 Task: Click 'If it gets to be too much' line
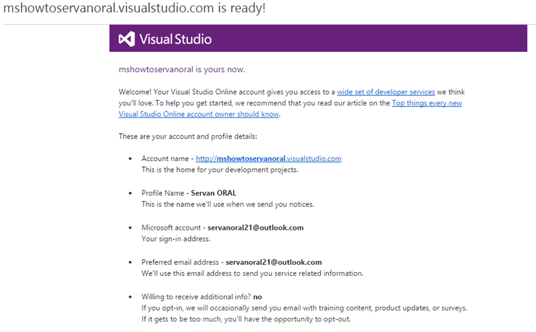coord(246,320)
